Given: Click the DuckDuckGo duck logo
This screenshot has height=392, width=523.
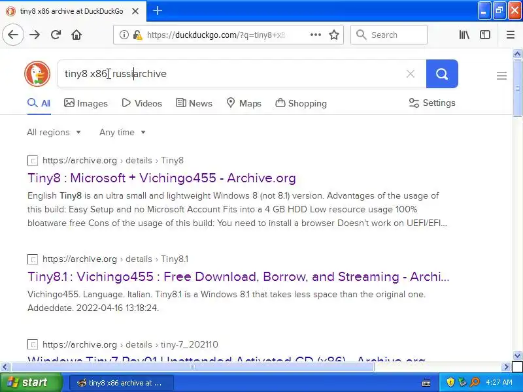Looking at the screenshot, I should coord(37,74).
